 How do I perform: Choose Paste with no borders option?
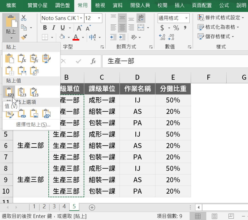coord(9,71)
